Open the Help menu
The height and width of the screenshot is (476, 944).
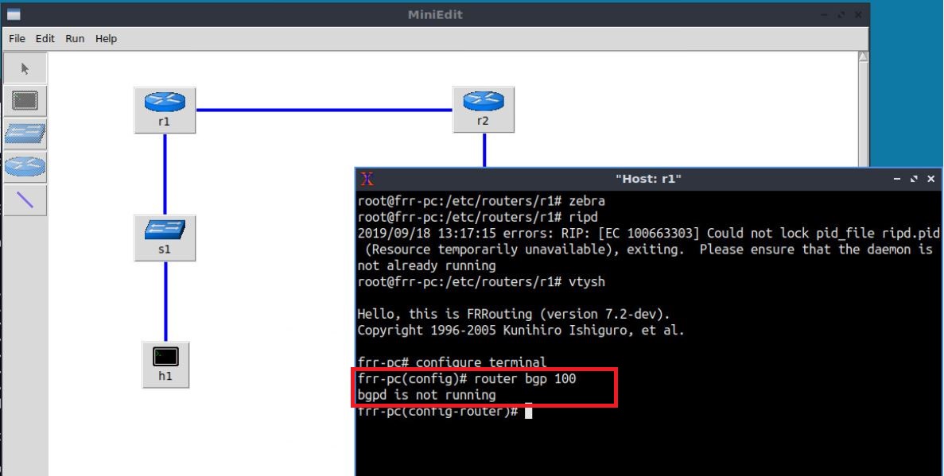point(106,39)
